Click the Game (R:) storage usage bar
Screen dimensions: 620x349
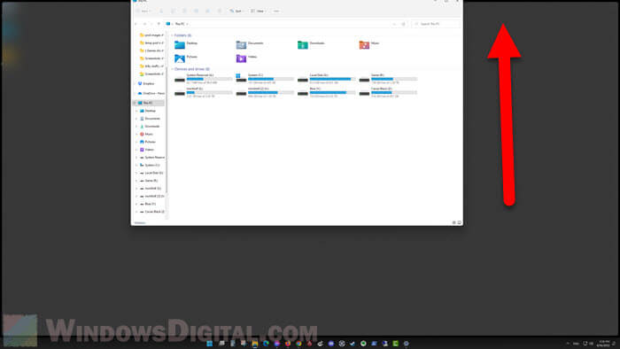coord(394,79)
